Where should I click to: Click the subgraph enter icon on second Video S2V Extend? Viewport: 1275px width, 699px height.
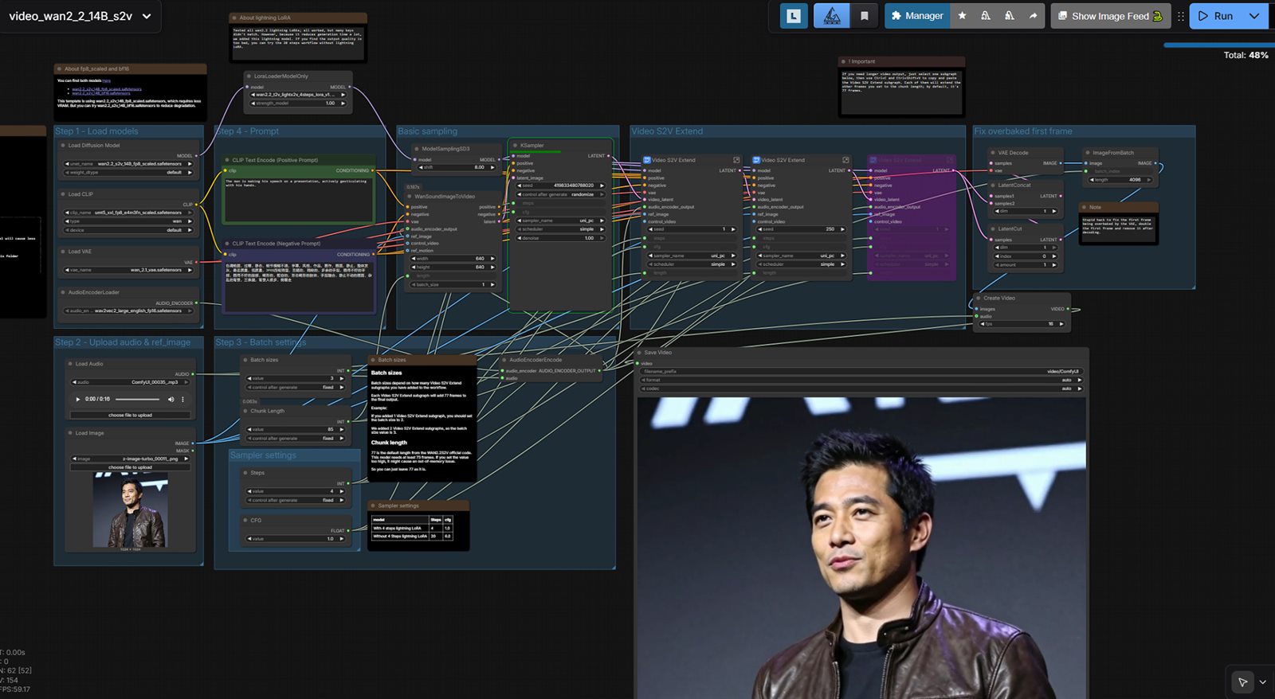pyautogui.click(x=845, y=160)
